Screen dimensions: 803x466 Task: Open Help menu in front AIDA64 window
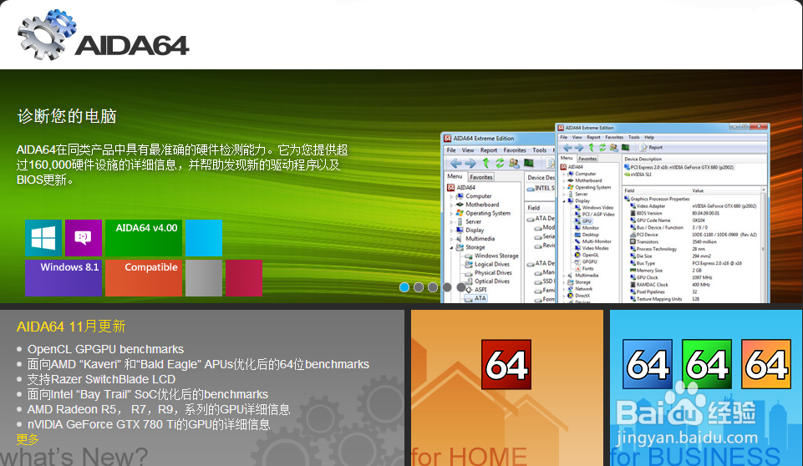(649, 137)
